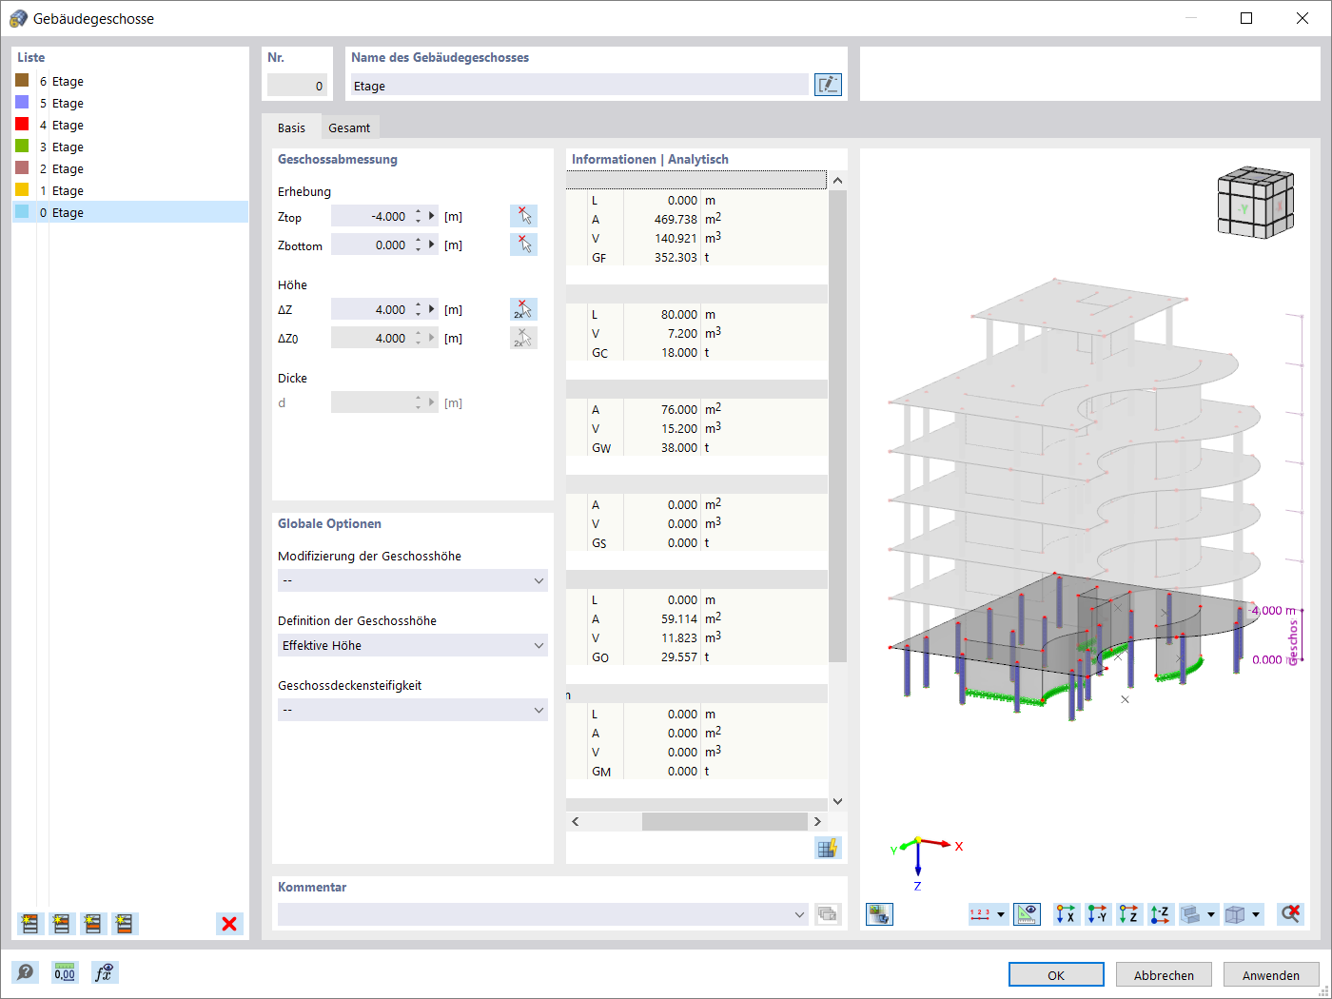Screen dimensions: 1332x999
Task: Export the information table with the grid icon
Action: point(828,848)
